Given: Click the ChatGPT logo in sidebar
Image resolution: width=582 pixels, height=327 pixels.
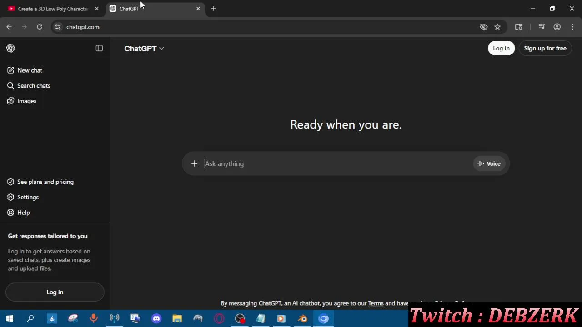Looking at the screenshot, I should pyautogui.click(x=10, y=48).
